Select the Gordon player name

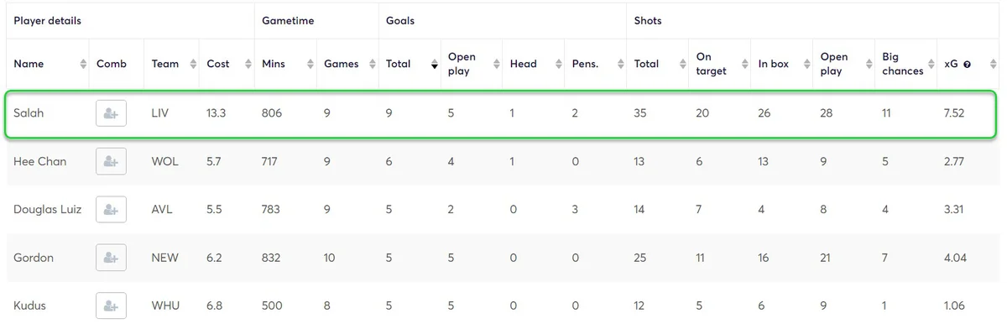point(34,258)
